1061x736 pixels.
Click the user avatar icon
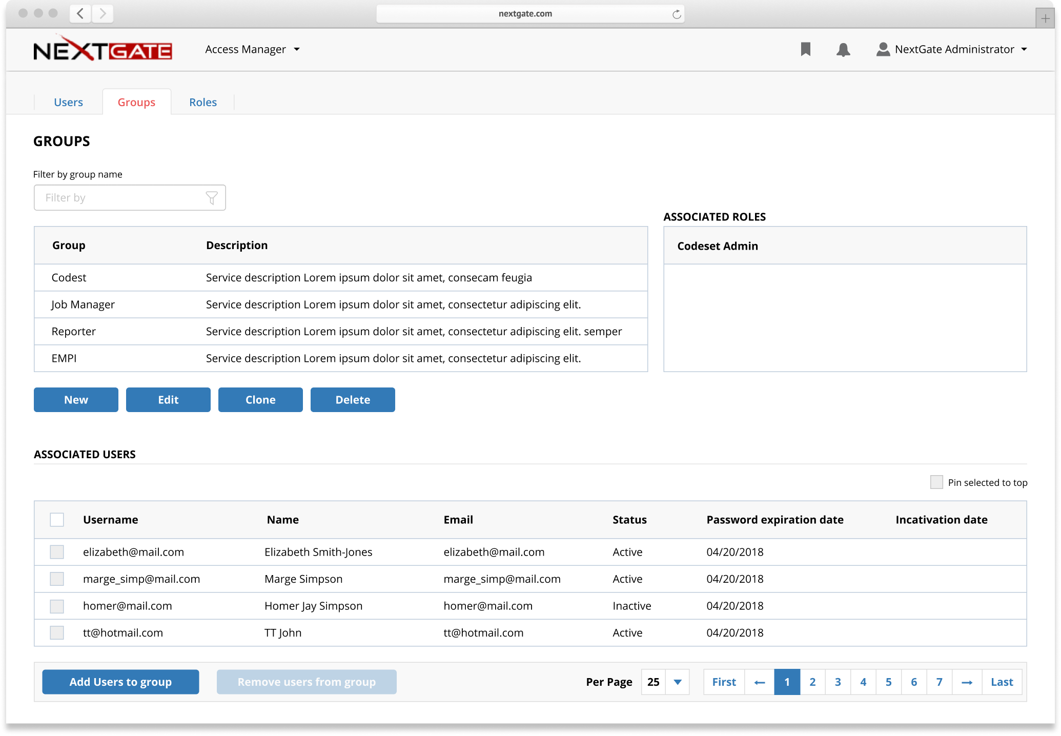883,49
